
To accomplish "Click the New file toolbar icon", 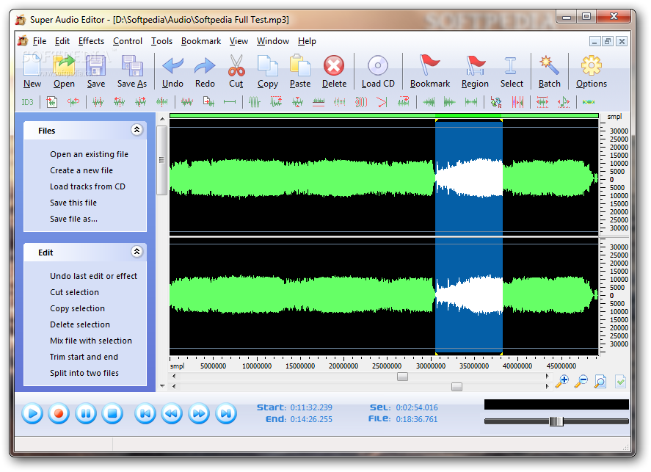I will (32, 65).
